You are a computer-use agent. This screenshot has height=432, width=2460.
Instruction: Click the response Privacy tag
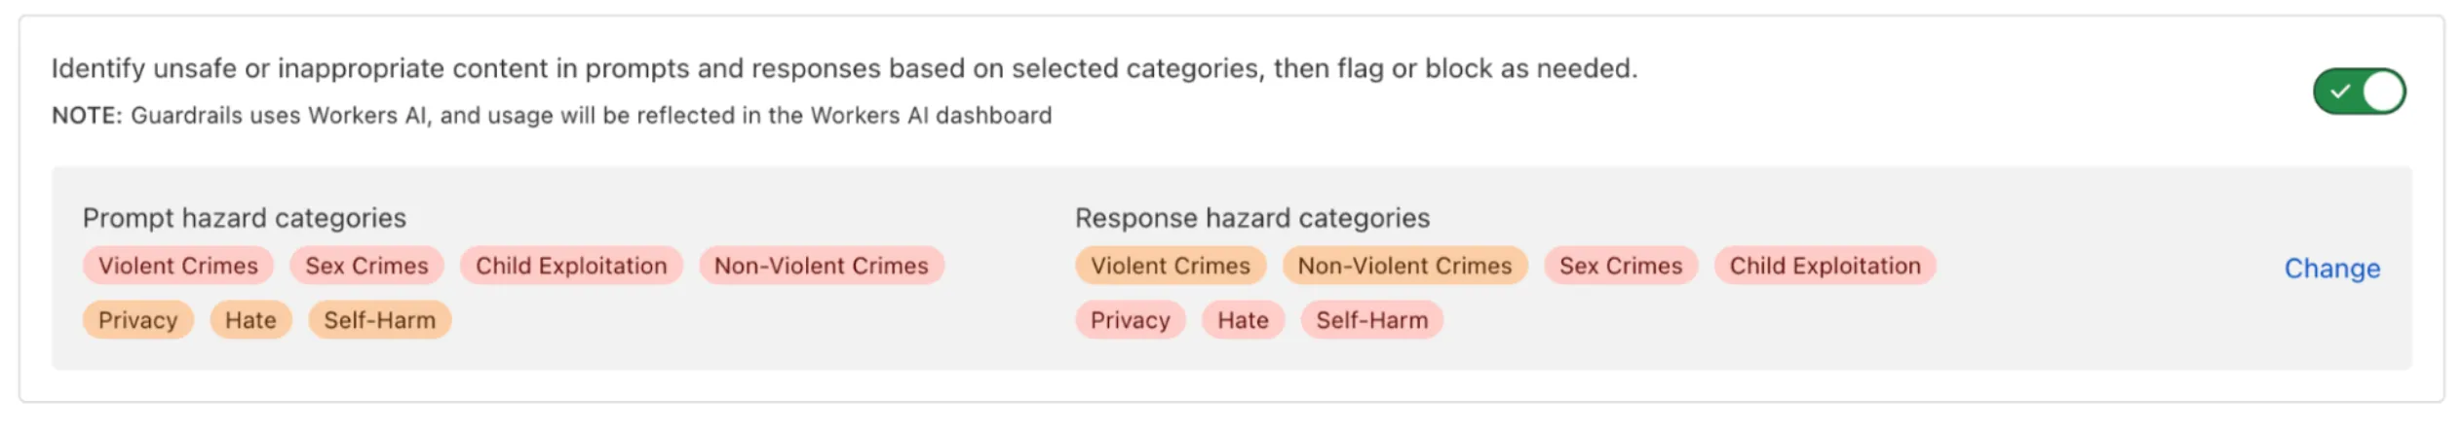(1130, 320)
